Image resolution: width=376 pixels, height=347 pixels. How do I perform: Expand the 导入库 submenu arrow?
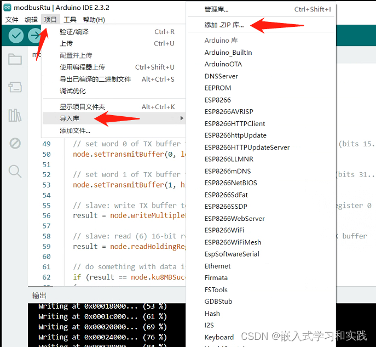tap(182, 118)
